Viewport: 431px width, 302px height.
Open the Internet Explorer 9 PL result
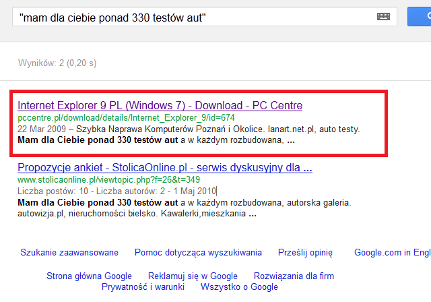[x=160, y=106]
